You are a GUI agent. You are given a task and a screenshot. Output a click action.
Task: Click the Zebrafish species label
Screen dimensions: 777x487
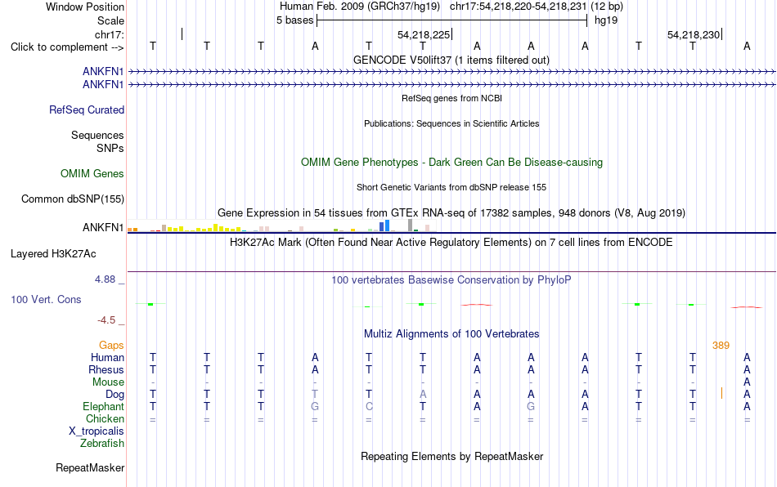102,444
